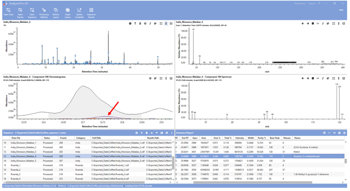Go to next scan using right arrow in top spectrum panel

(308, 24)
